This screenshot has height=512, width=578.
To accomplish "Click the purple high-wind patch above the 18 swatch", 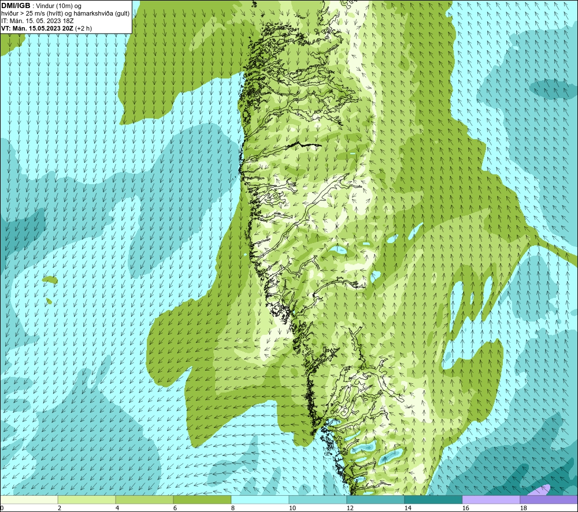I will [x=541, y=490].
